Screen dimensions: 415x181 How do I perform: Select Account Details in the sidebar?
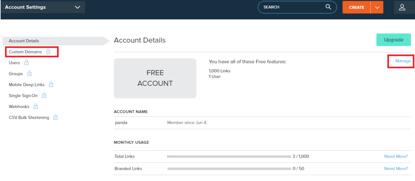[x=24, y=41]
